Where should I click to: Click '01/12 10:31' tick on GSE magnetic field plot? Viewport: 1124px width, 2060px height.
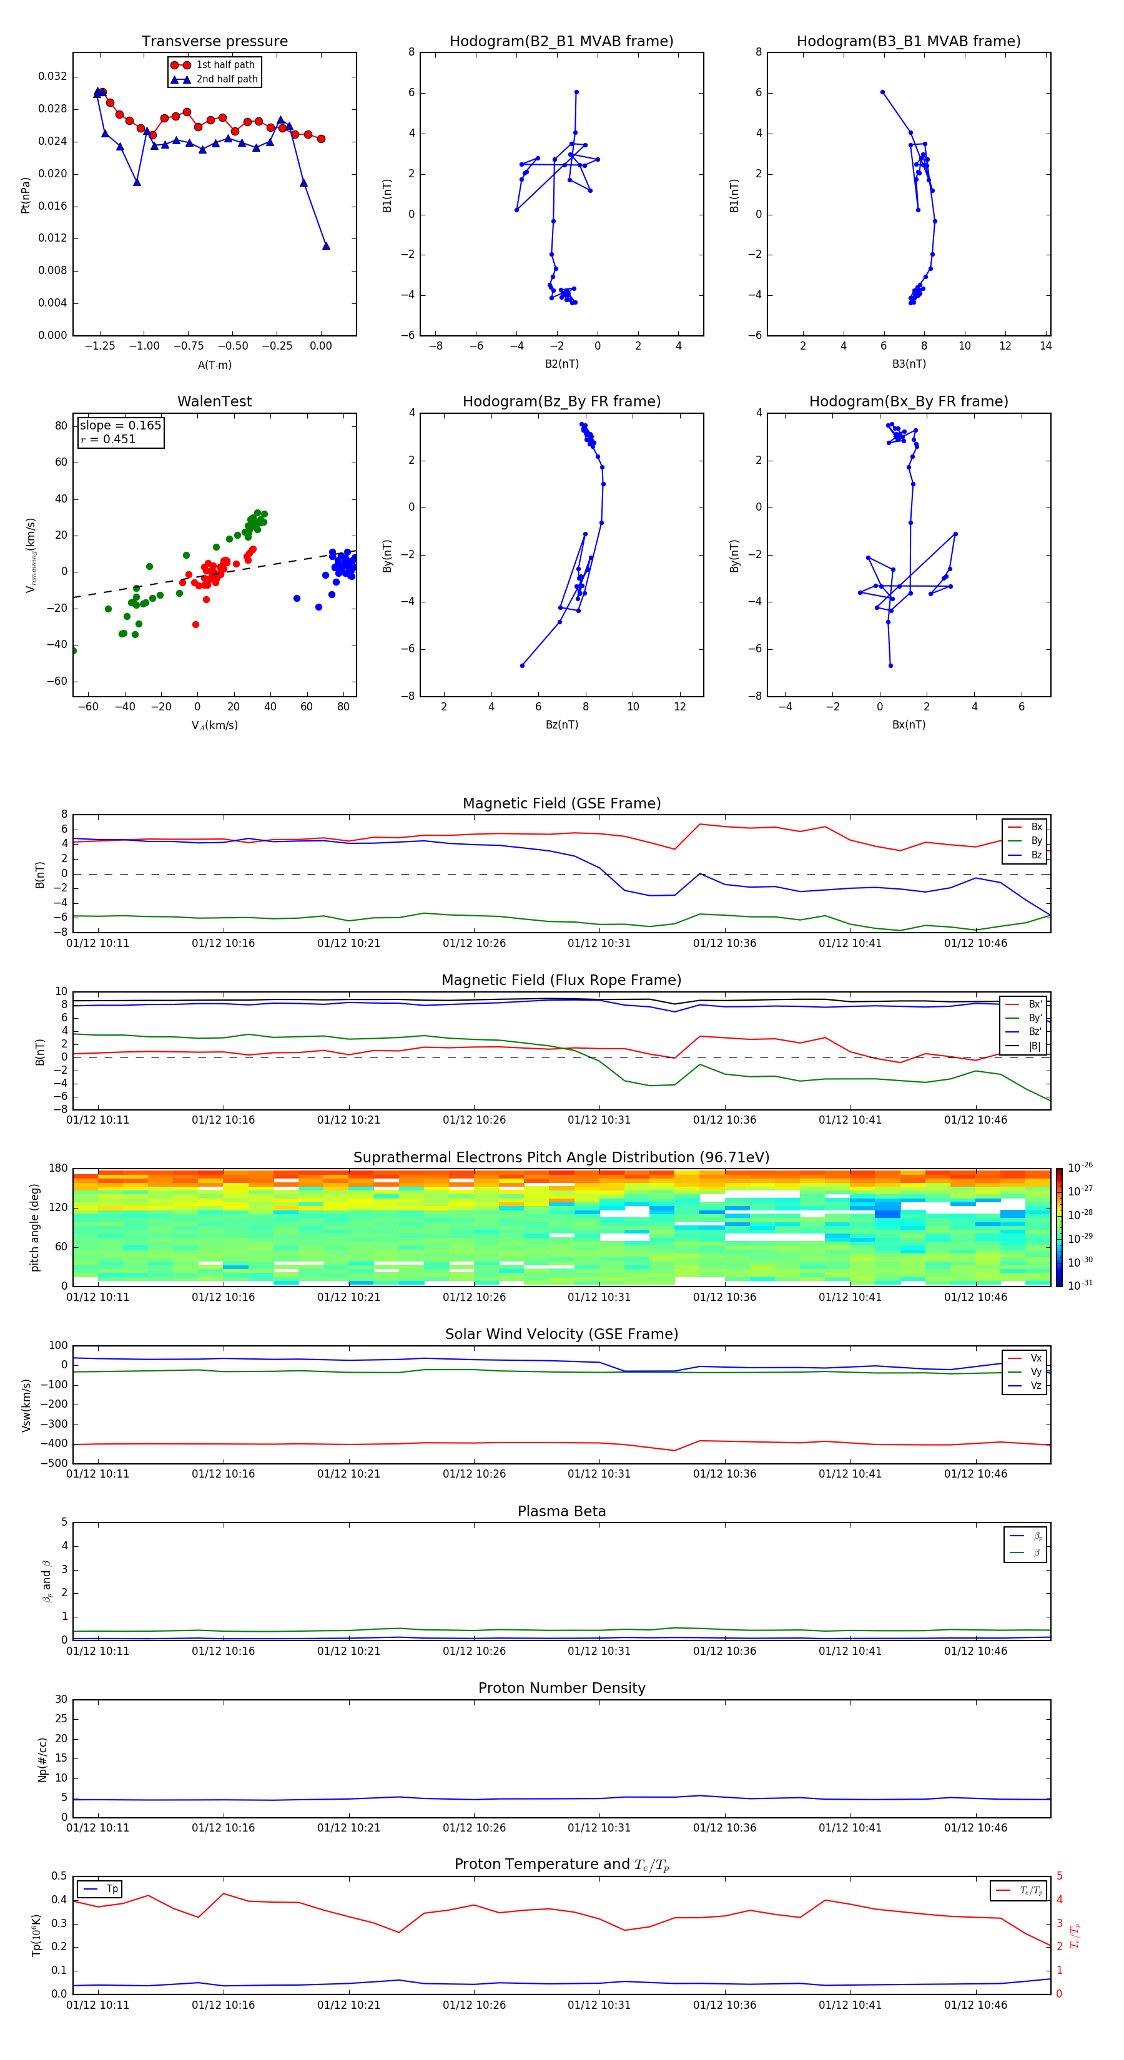pyautogui.click(x=599, y=944)
